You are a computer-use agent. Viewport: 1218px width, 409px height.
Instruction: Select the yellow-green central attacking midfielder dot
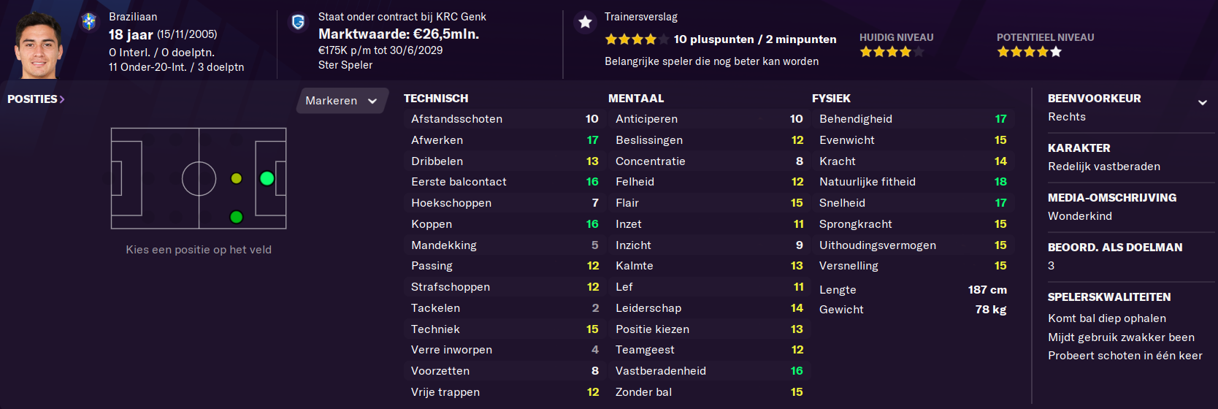click(x=237, y=178)
